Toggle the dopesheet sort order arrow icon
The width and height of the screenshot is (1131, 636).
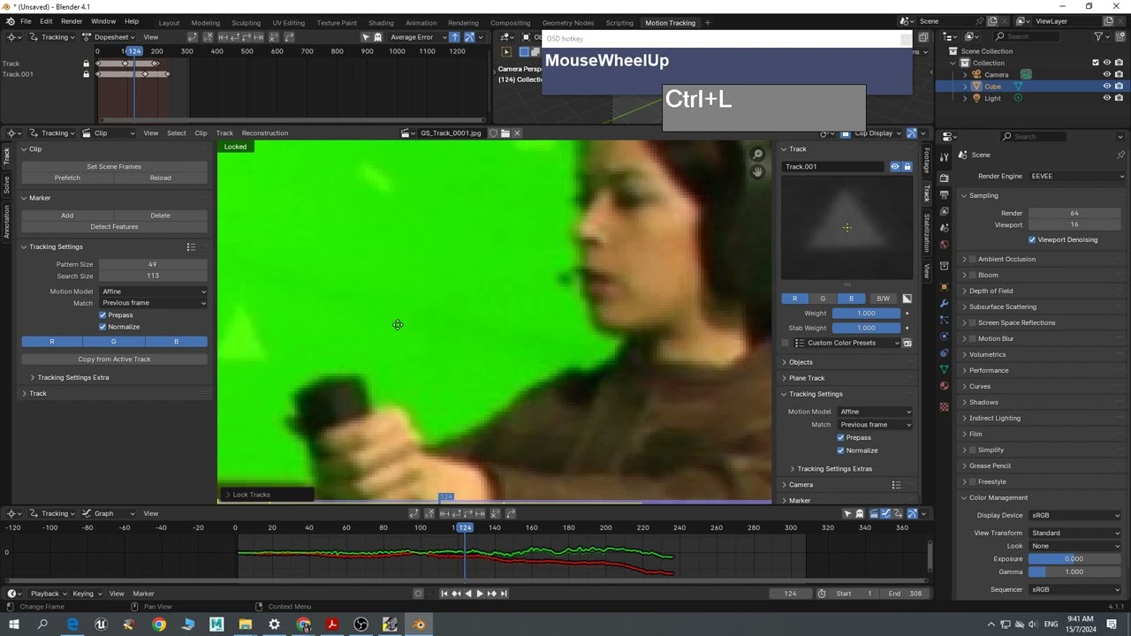tap(454, 37)
